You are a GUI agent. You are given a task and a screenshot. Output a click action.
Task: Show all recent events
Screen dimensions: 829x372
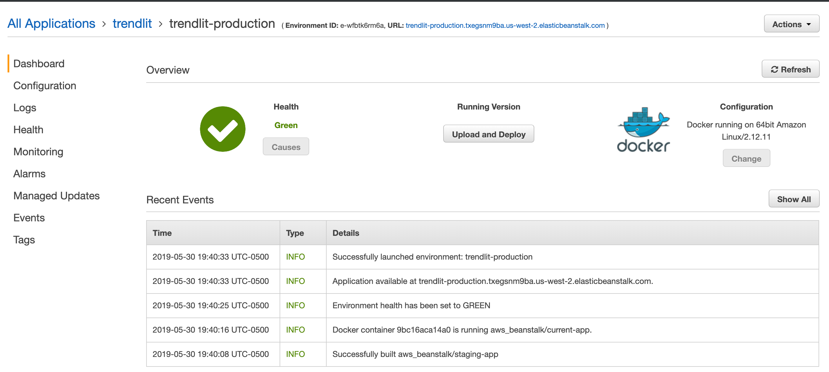[x=794, y=199]
